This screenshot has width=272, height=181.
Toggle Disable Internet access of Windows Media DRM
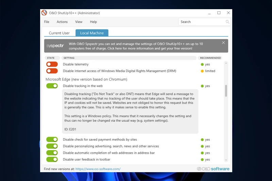click(52, 71)
